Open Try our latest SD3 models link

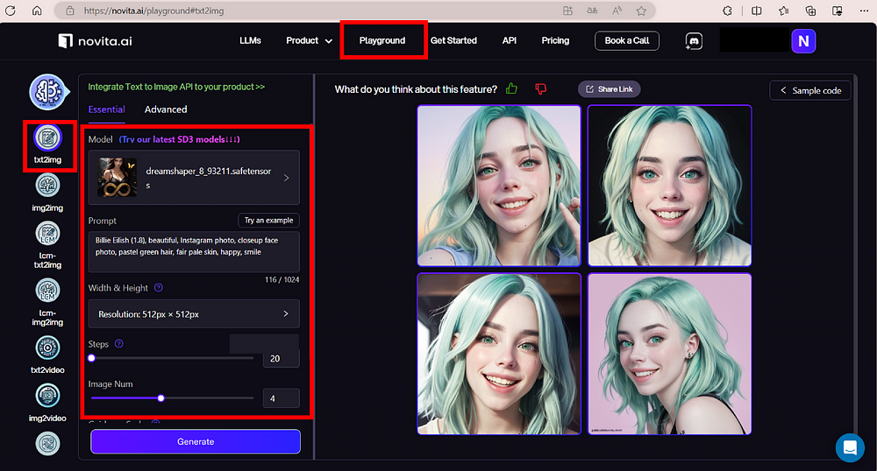click(x=179, y=139)
